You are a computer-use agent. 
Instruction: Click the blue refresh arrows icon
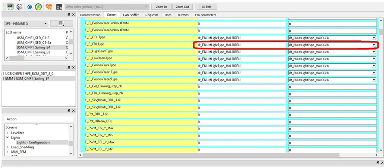click(x=29, y=7)
